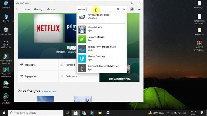Viewport: 207px width, 116px height.
Task: Click the Keyboards and mice keyboard icon
Action: click(x=82, y=17)
